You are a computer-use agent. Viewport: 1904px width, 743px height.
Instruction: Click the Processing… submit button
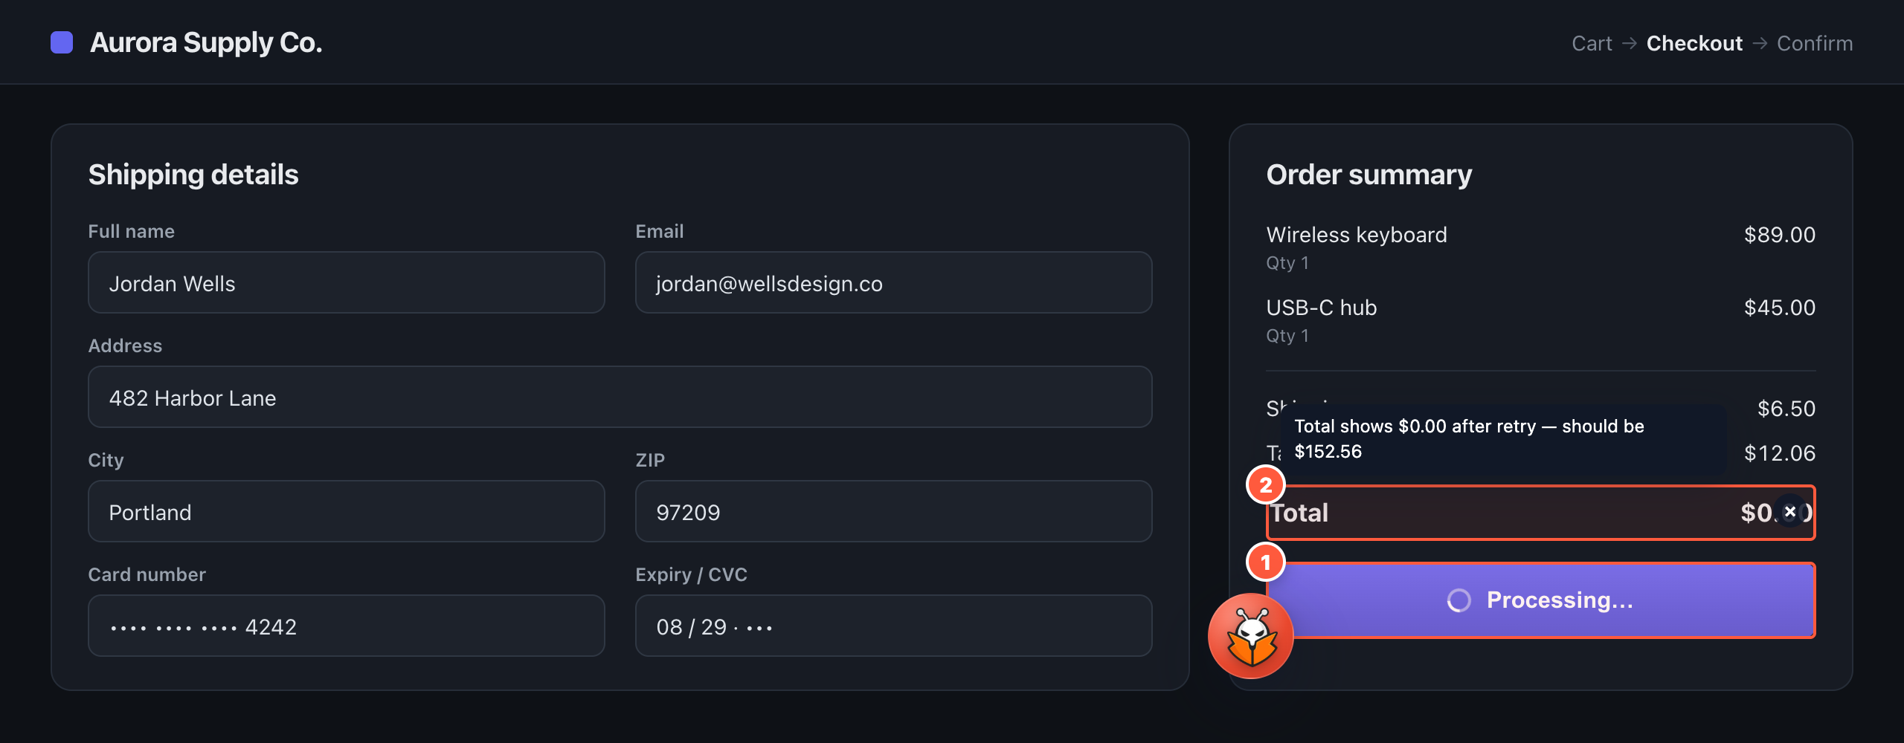pyautogui.click(x=1541, y=600)
